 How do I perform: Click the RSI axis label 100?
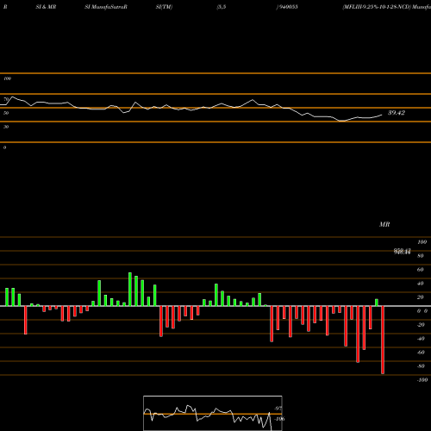click(7, 78)
